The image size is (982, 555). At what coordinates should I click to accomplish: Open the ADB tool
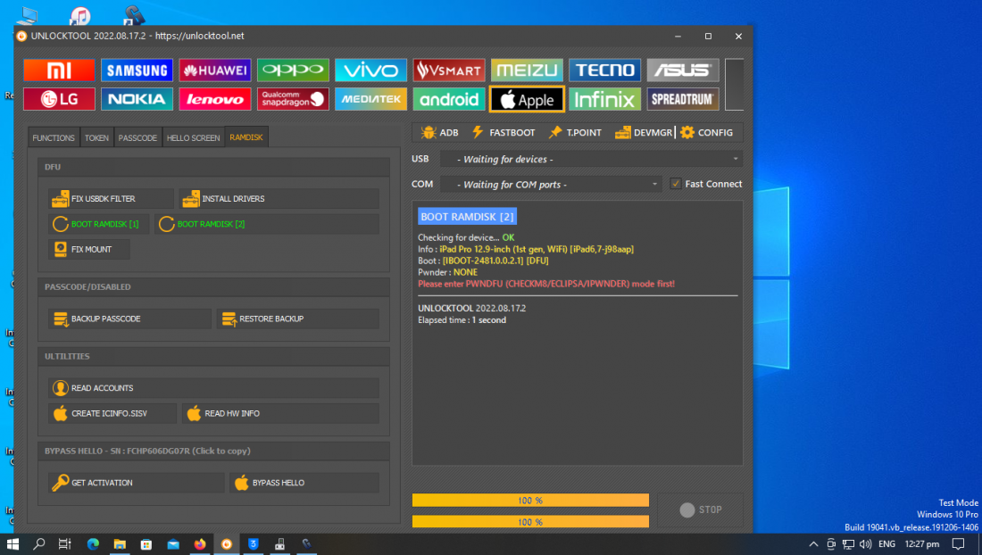439,133
